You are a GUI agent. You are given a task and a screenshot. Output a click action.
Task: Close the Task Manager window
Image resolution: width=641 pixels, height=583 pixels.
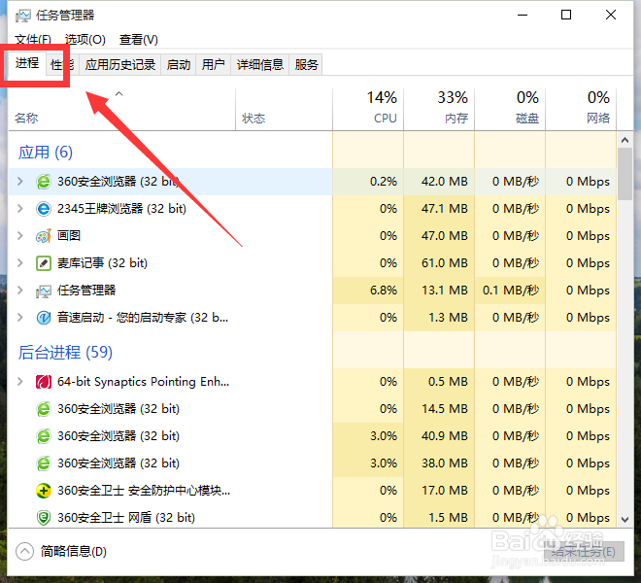click(611, 16)
